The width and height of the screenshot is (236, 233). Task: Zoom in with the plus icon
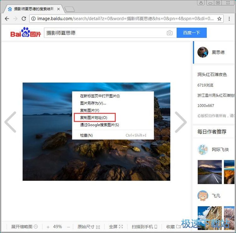tap(48, 227)
